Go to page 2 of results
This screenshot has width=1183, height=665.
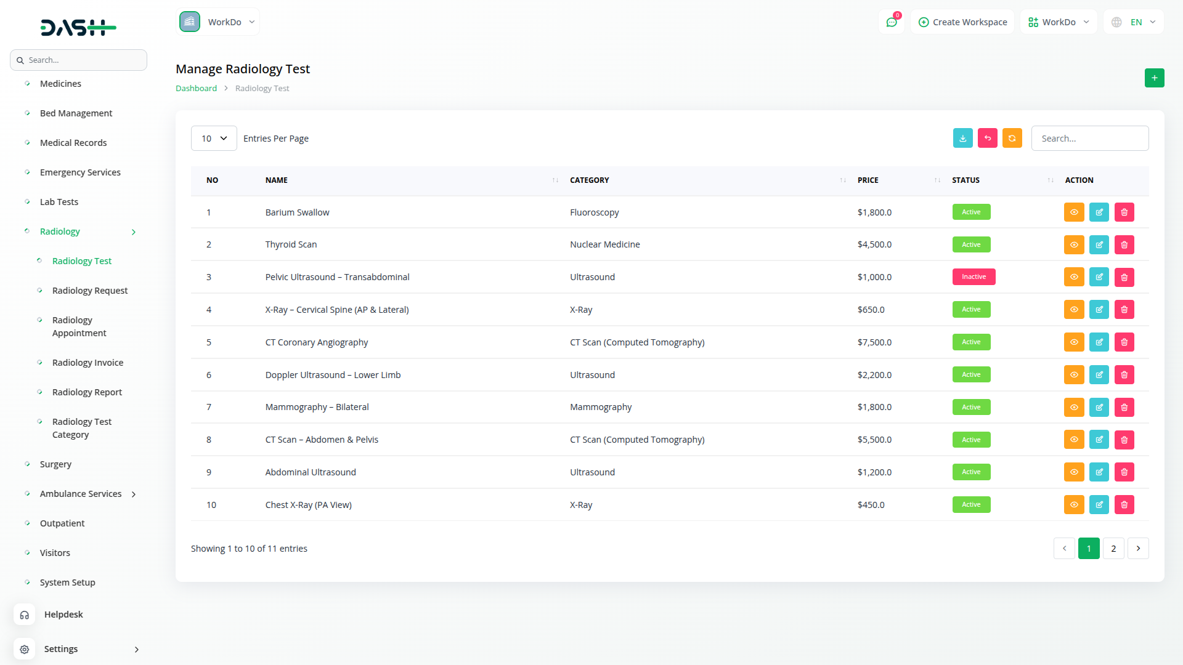click(1113, 549)
